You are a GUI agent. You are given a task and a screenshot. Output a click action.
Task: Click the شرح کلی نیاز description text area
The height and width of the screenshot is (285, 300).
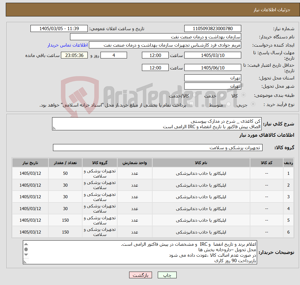(x=157, y=124)
